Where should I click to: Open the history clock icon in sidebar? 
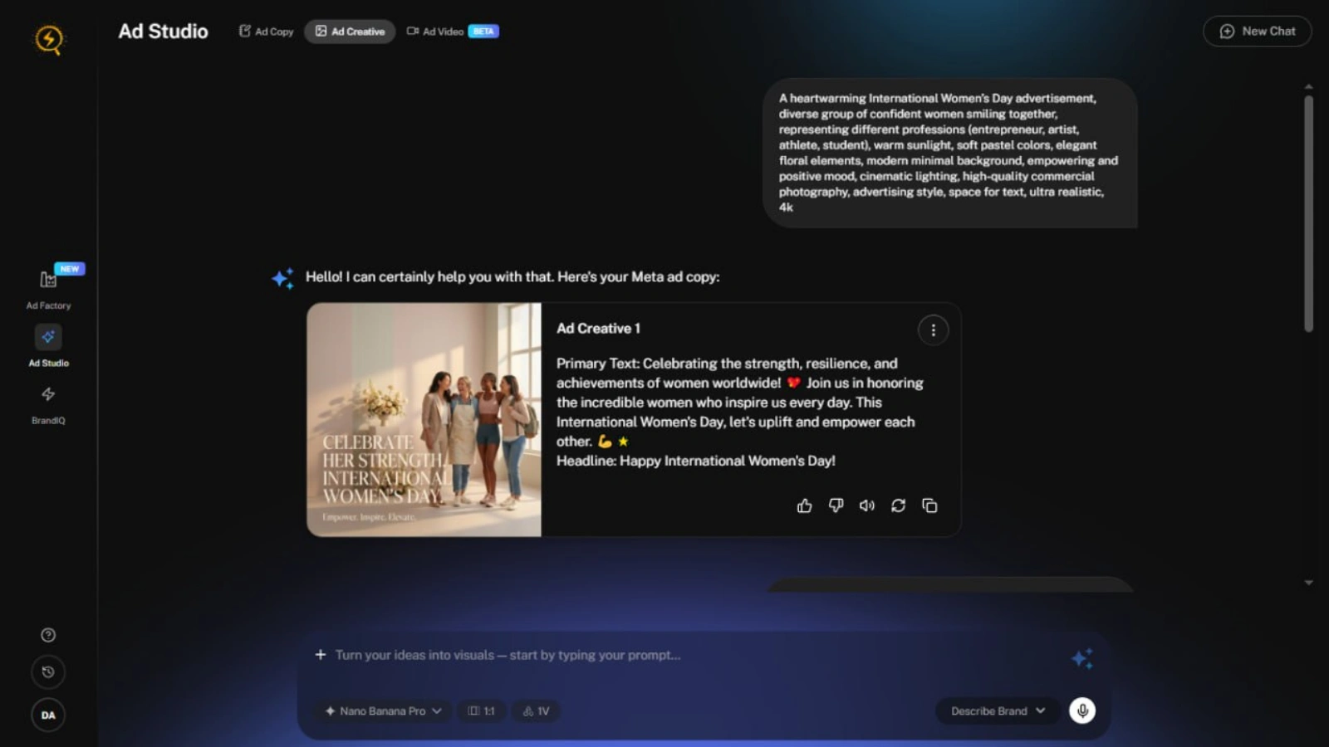[x=48, y=672]
